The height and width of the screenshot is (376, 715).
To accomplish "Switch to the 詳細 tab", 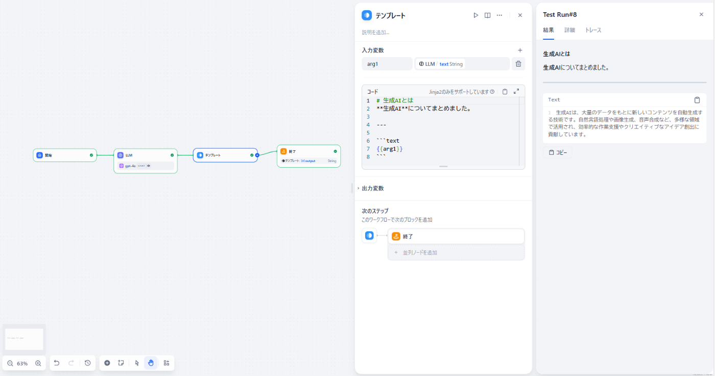I will point(569,30).
